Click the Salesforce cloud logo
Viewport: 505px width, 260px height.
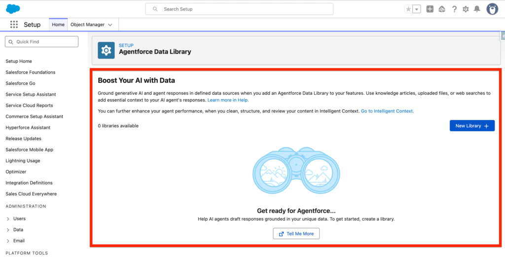[13, 9]
